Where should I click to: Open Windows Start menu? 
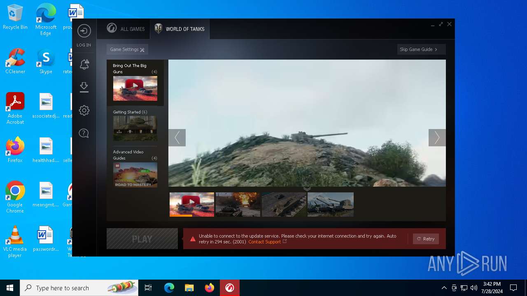coord(10,288)
